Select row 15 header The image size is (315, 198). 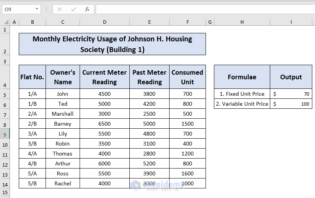click(x=5, y=193)
